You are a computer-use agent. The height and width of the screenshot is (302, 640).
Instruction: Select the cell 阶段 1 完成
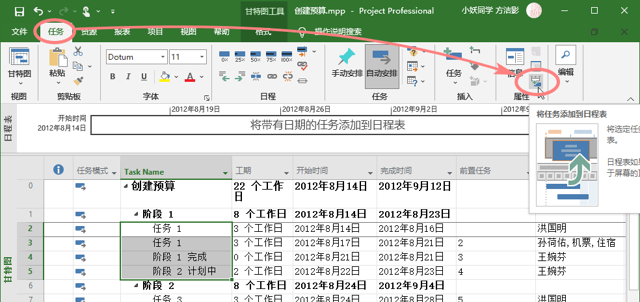(x=176, y=257)
